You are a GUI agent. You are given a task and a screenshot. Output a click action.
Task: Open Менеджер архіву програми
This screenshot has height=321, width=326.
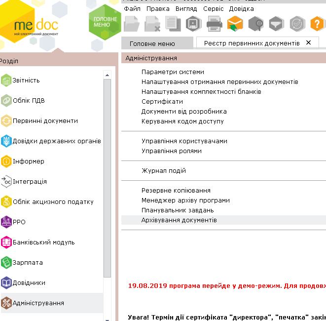tap(185, 201)
